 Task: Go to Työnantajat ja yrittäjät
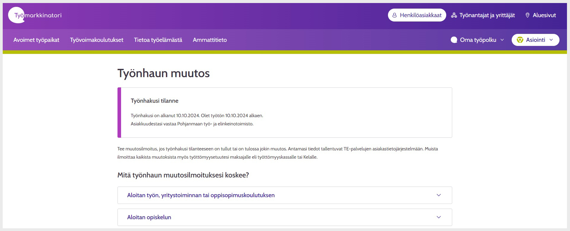[483, 15]
